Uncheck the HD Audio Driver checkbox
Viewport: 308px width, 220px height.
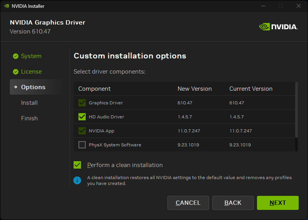(x=82, y=117)
